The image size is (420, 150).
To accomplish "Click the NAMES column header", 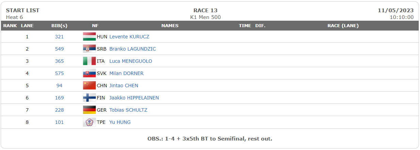I will tap(170, 26).
